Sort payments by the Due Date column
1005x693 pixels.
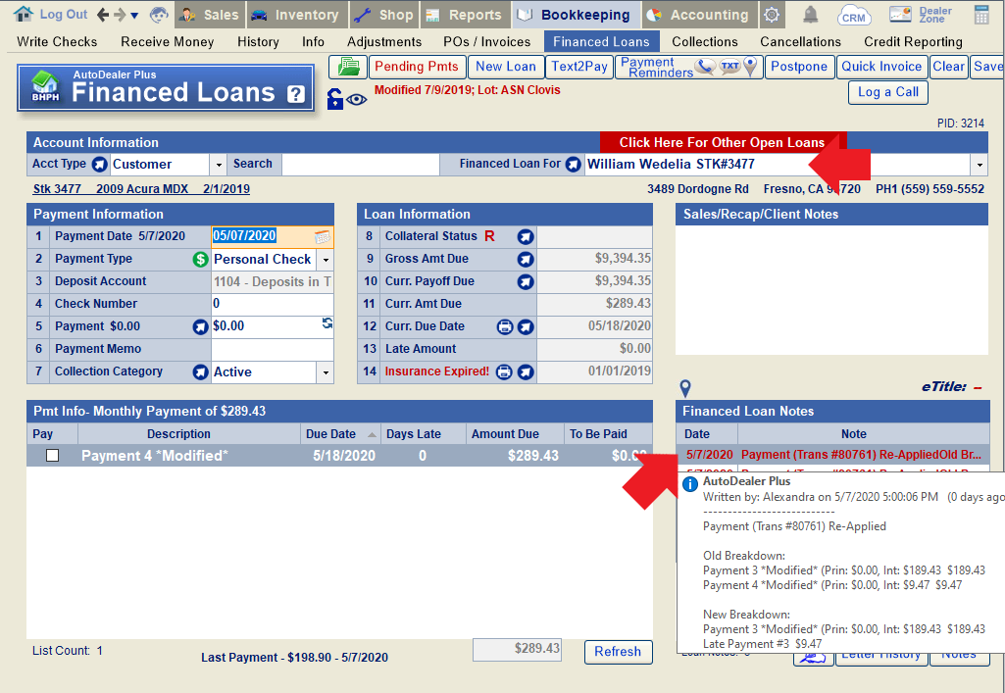[x=340, y=433]
